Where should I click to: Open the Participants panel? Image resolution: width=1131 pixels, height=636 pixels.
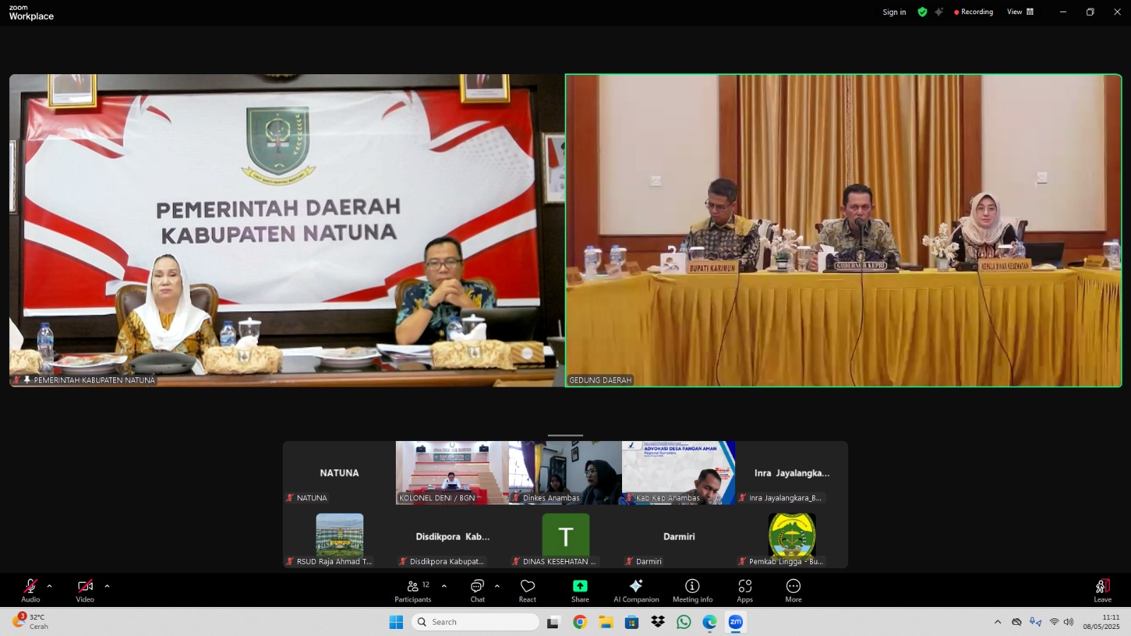point(413,589)
